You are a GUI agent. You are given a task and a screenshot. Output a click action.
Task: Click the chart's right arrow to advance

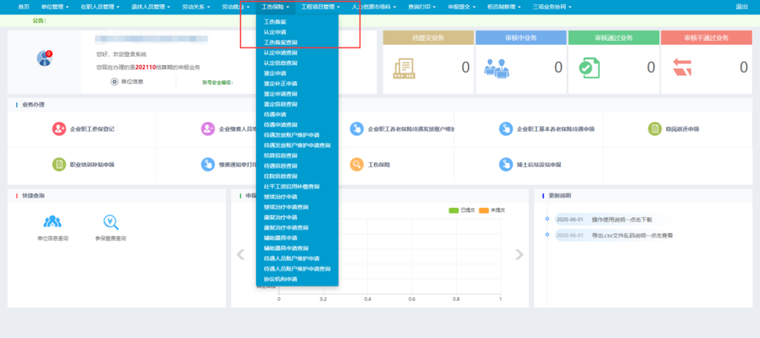click(x=519, y=255)
